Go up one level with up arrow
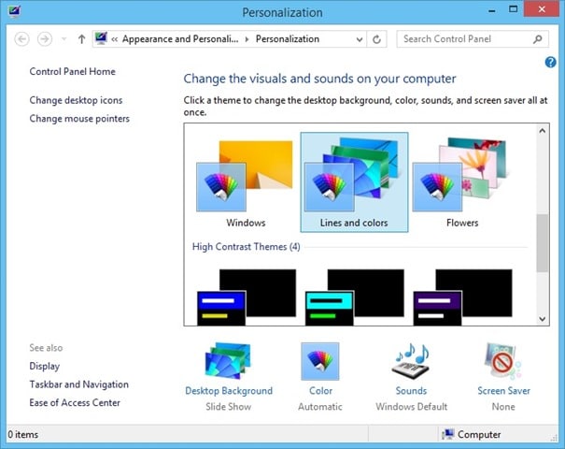The height and width of the screenshot is (449, 565). tap(82, 39)
